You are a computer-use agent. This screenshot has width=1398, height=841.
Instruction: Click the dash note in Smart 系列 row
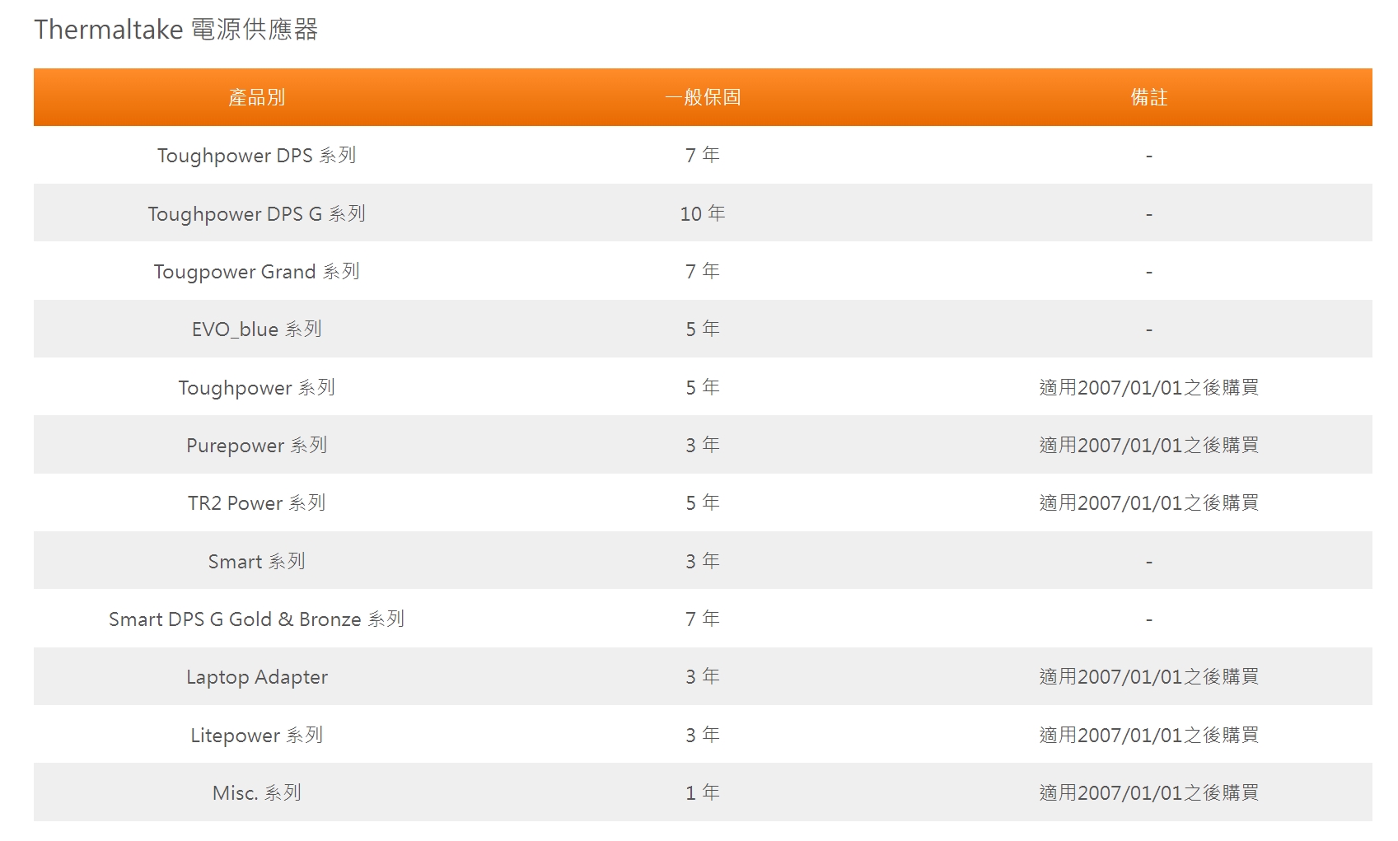(1149, 562)
